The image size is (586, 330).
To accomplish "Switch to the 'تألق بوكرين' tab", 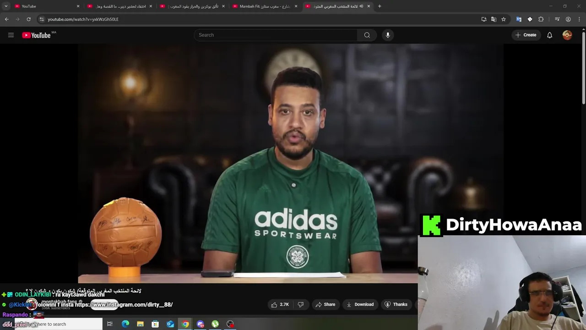I will (x=192, y=6).
